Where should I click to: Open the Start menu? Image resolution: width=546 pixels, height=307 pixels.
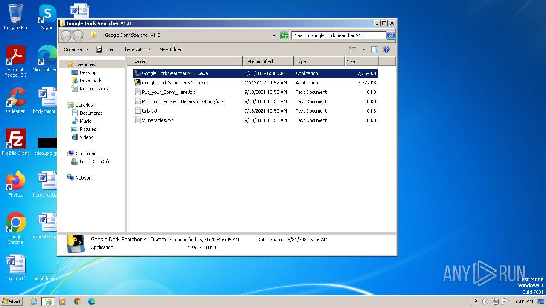click(12, 301)
